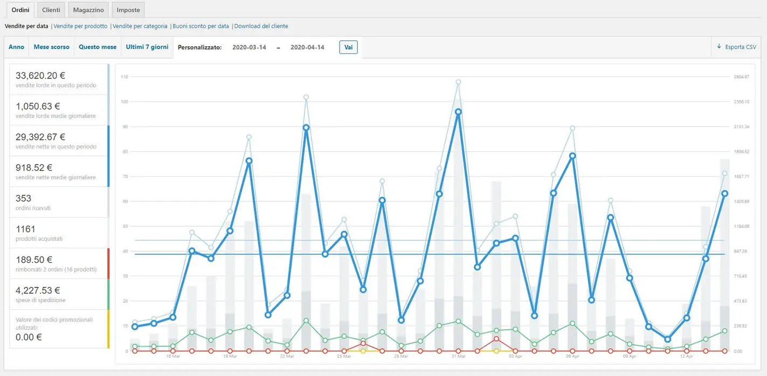The width and height of the screenshot is (767, 376).
Task: Choose the Questo mese range
Action: 98,47
